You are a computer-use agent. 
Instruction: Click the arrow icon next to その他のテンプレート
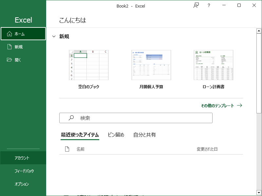coord(240,105)
